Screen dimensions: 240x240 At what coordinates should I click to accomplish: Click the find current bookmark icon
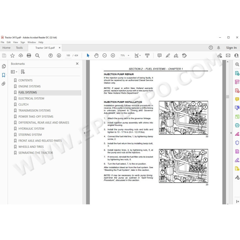click(x=23, y=72)
